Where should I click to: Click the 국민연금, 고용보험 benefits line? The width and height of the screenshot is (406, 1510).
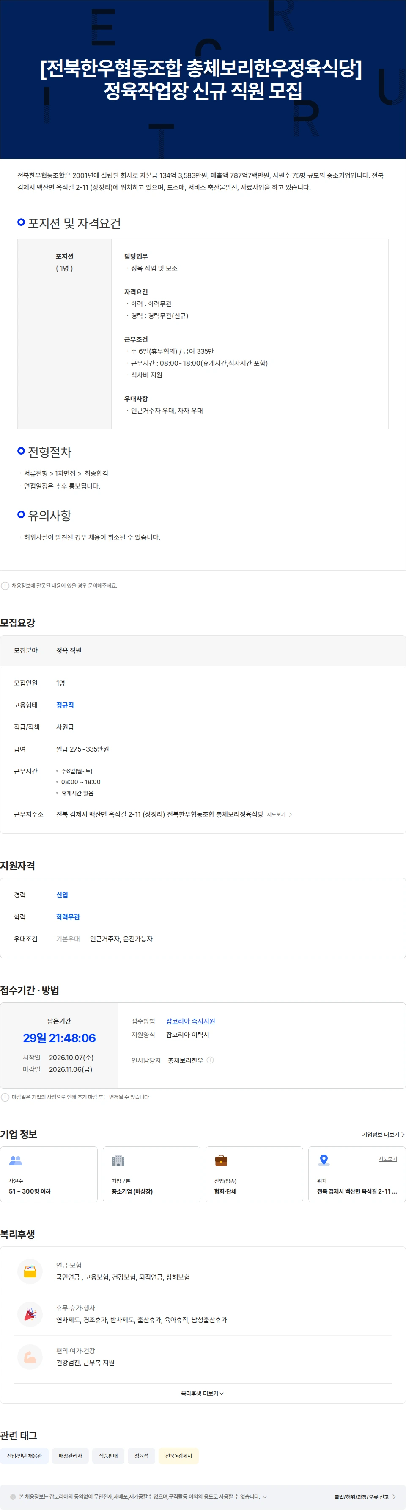pyautogui.click(x=123, y=1277)
